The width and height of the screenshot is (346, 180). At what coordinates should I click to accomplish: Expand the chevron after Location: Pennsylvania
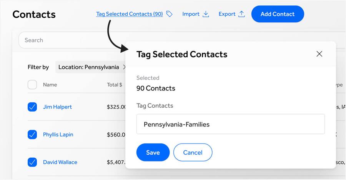(124, 67)
